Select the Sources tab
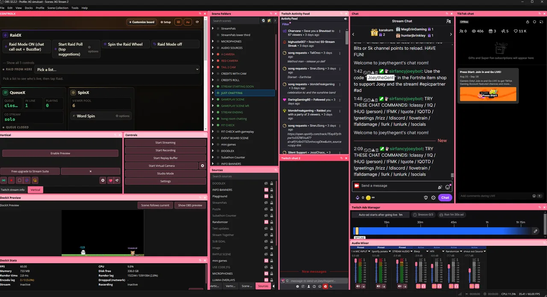The width and height of the screenshot is (547, 297). 263,286
